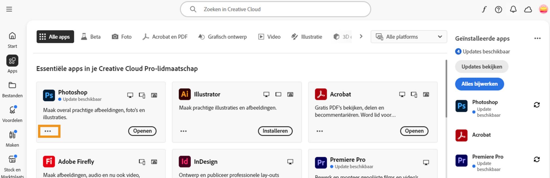Open Photoshop card more options menu

tap(48, 131)
